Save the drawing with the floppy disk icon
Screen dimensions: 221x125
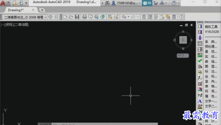pos(77,17)
